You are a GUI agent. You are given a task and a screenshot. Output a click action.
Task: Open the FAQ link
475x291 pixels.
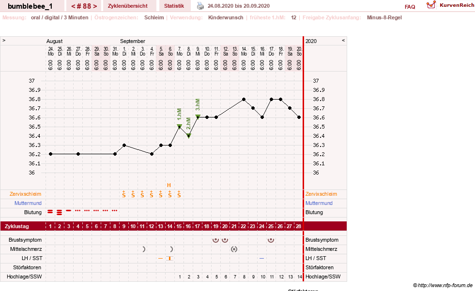point(410,7)
